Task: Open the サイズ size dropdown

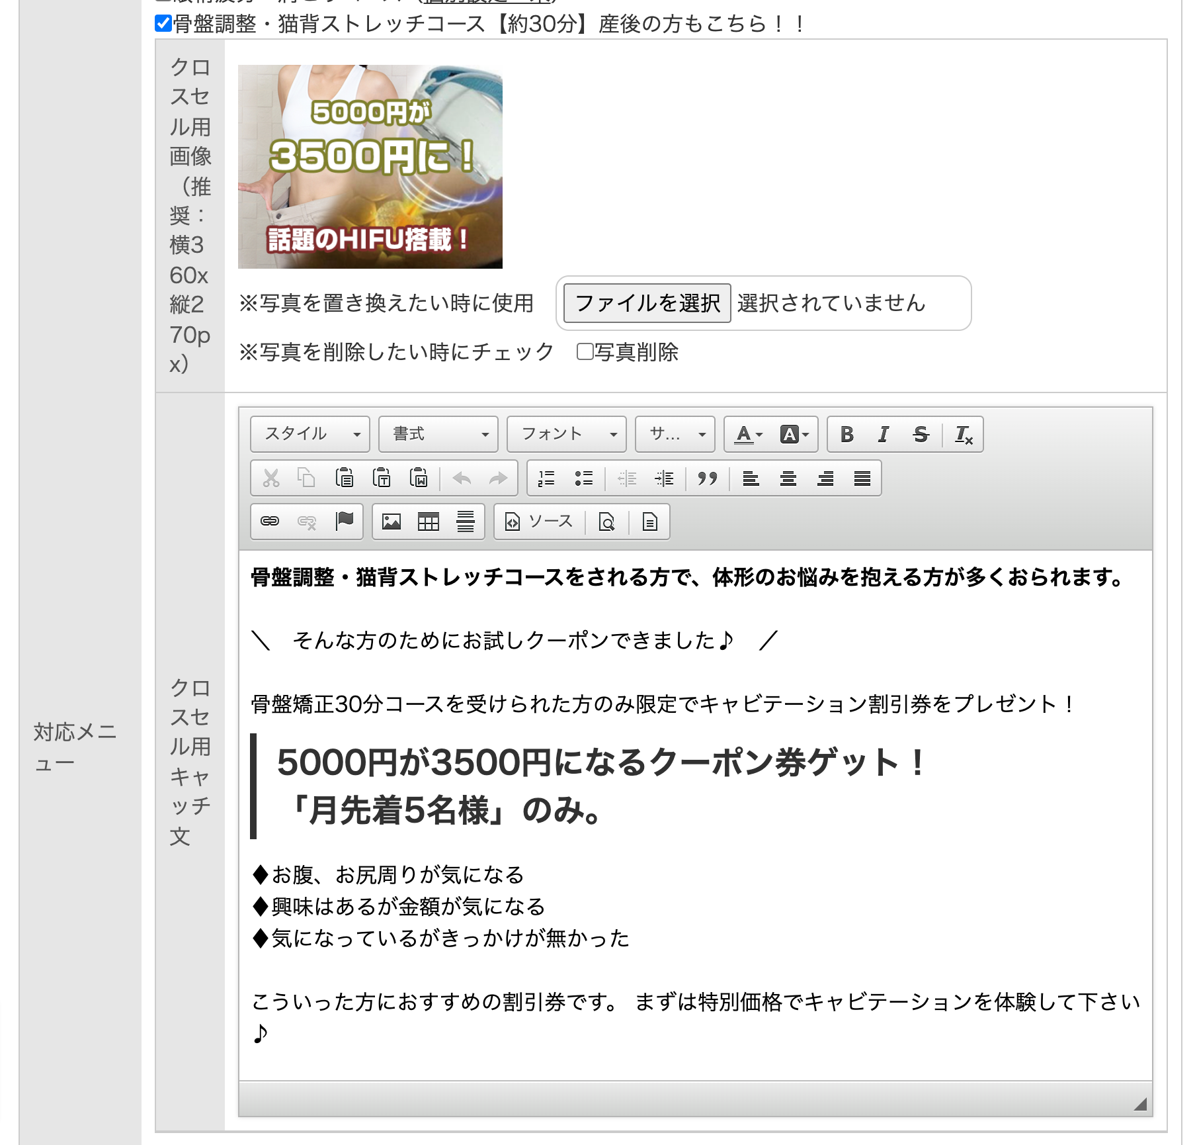Action: [x=675, y=434]
